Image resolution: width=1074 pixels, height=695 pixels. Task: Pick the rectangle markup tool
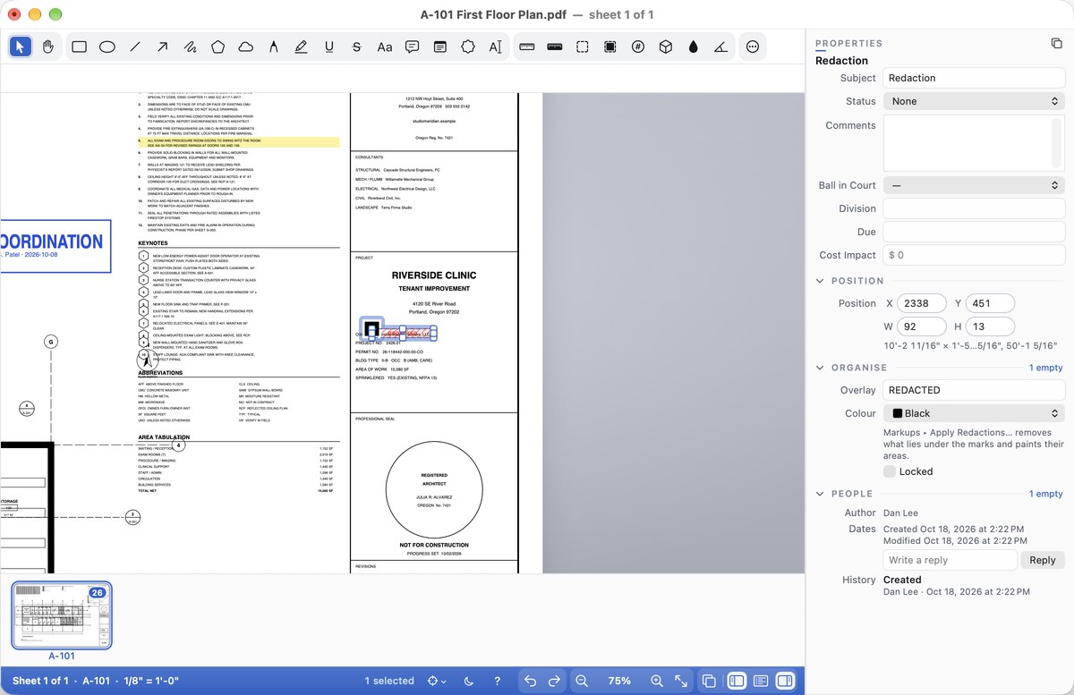(80, 47)
